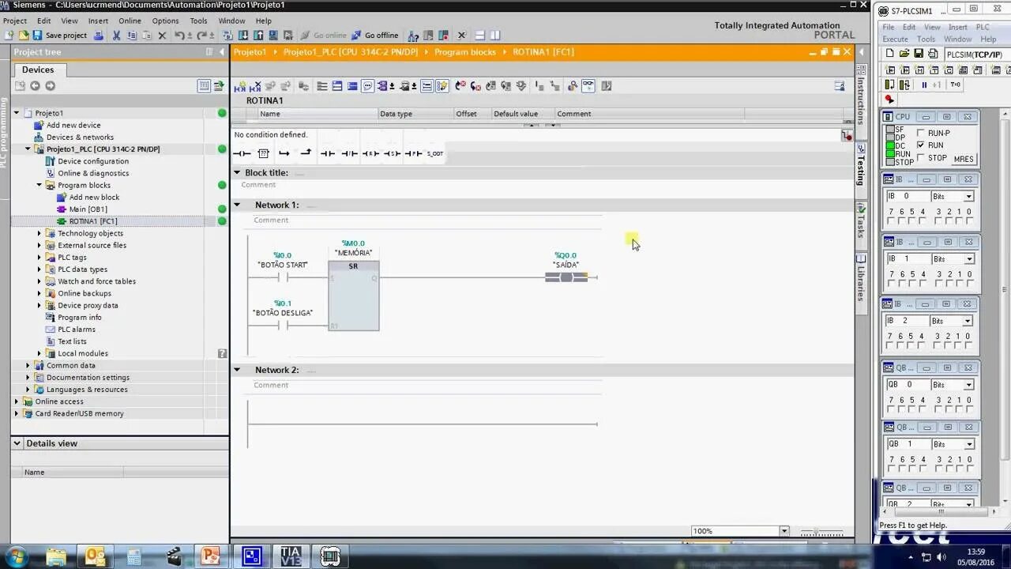Collapse the Program blocks folder

coord(39,185)
